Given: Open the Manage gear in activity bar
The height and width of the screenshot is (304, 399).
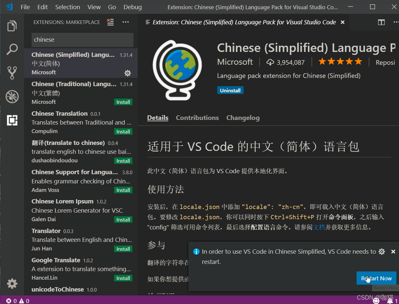Looking at the screenshot, I should [12, 283].
